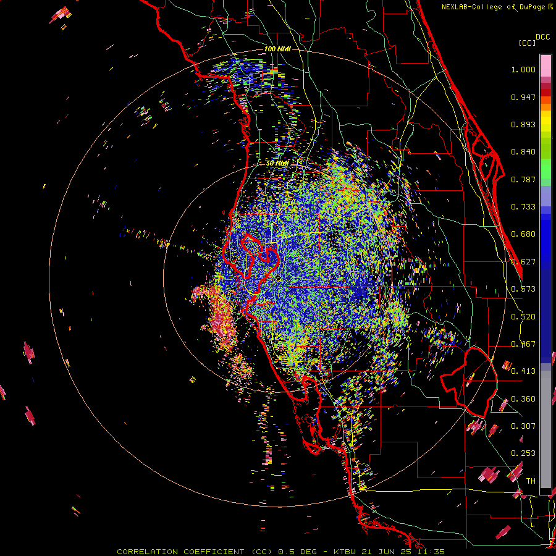This screenshot has width=556, height=556.
Task: Click the 1.000 value on the color scale
Action: point(523,69)
